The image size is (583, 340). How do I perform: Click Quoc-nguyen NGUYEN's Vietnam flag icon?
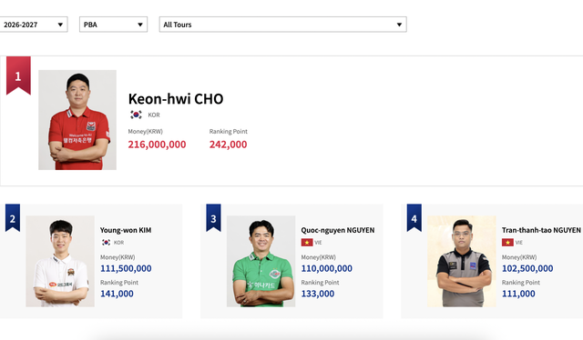[307, 243]
